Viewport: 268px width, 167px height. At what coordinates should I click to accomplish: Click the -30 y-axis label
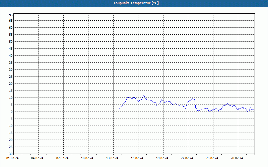pyautogui.click(x=10, y=154)
